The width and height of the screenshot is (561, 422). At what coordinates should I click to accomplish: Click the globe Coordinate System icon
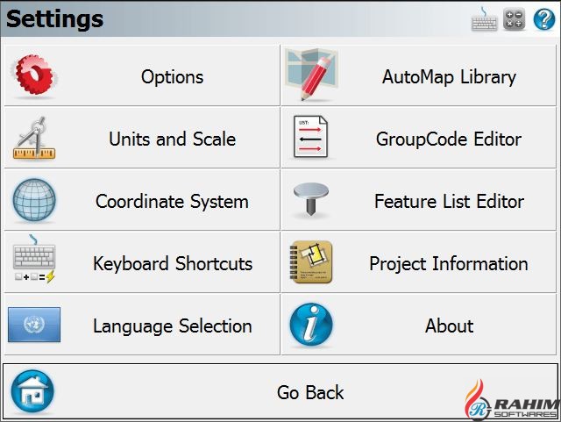tap(34, 201)
